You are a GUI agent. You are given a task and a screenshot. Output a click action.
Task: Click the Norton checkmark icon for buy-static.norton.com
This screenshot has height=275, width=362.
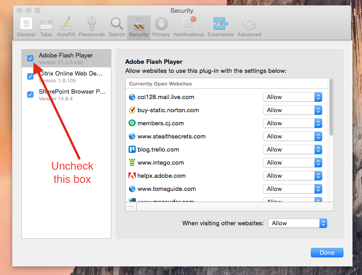pyautogui.click(x=132, y=110)
